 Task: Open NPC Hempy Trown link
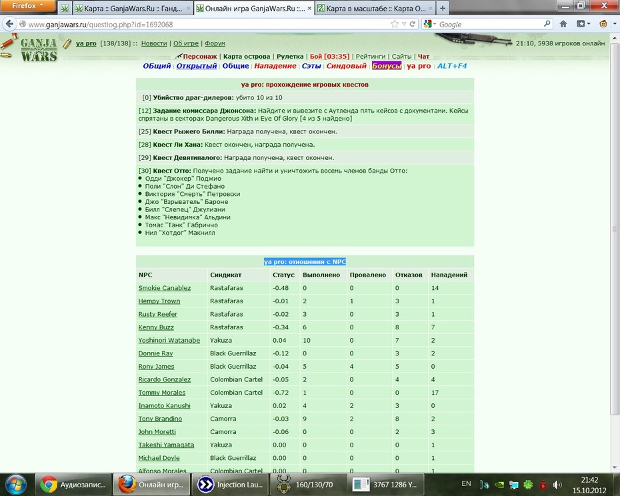click(159, 301)
